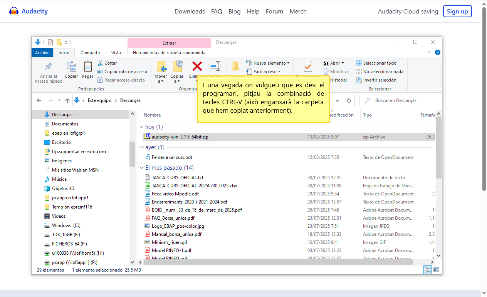The height and width of the screenshot is (297, 487).
Task: Open Audacity Cloud saving link
Action: 408,12
